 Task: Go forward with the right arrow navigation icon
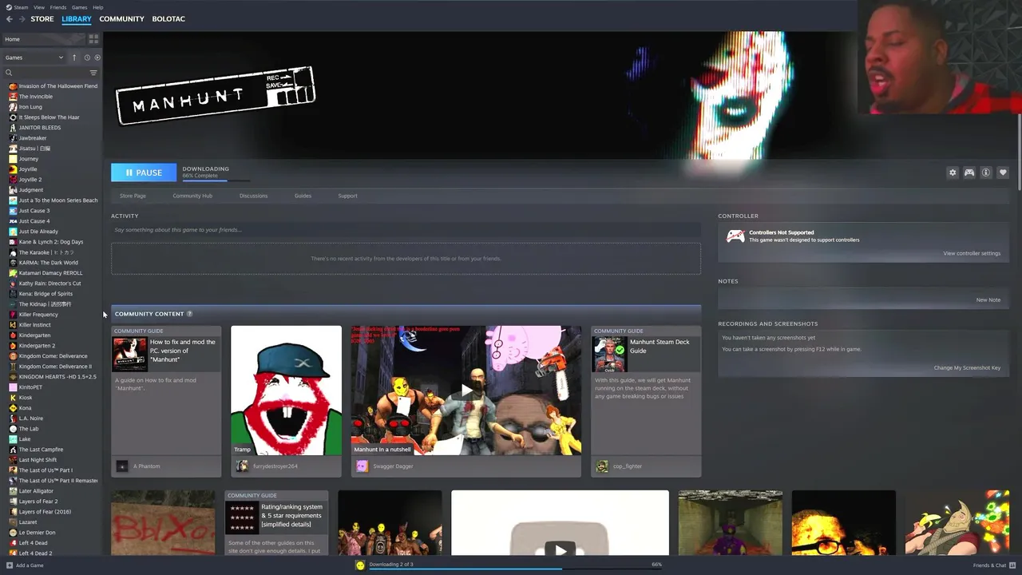[x=21, y=19]
